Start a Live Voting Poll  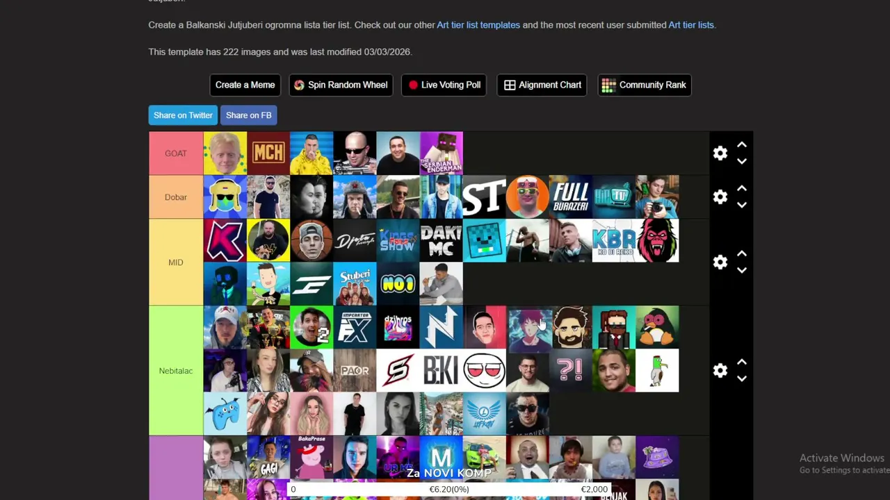pos(444,85)
